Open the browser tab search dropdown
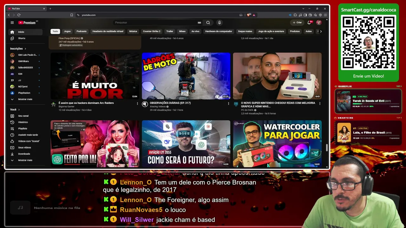406x228 pixels. point(304,9)
